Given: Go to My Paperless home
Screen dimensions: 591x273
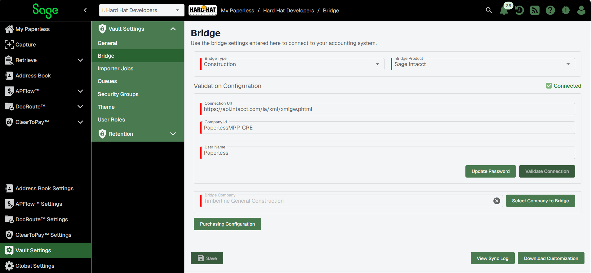Looking at the screenshot, I should coord(46,29).
